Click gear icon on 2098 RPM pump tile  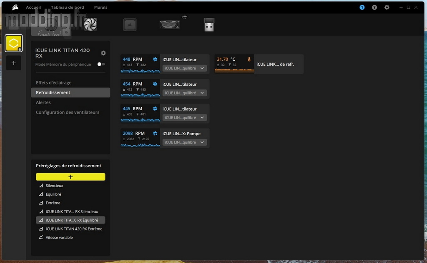[x=155, y=134]
